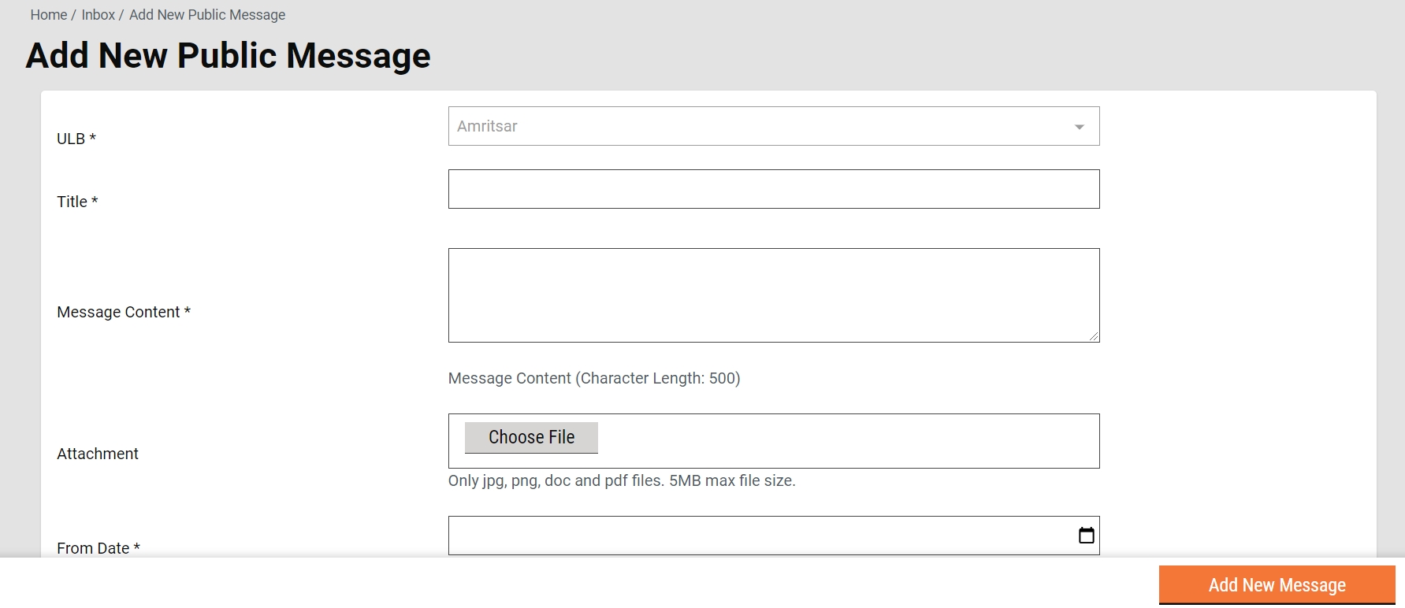
Task: Click the Character Length 500 hint text
Action: [x=593, y=378]
